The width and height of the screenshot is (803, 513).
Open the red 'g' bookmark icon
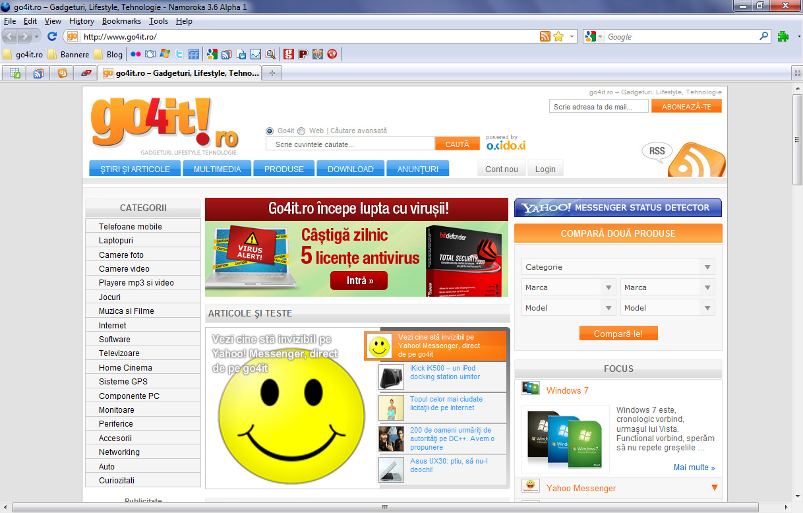tap(288, 54)
